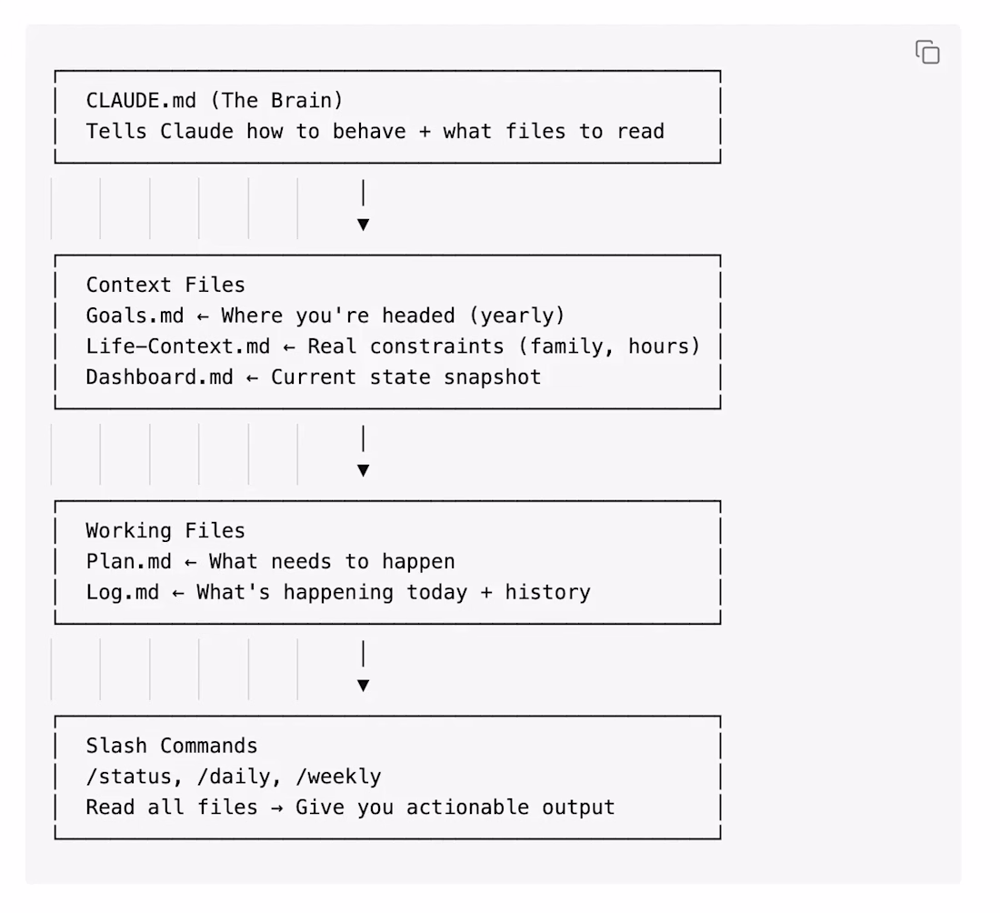Click the down arrow above the Slash Commands box
Viewport: 1000px width, 913px height.
(363, 685)
